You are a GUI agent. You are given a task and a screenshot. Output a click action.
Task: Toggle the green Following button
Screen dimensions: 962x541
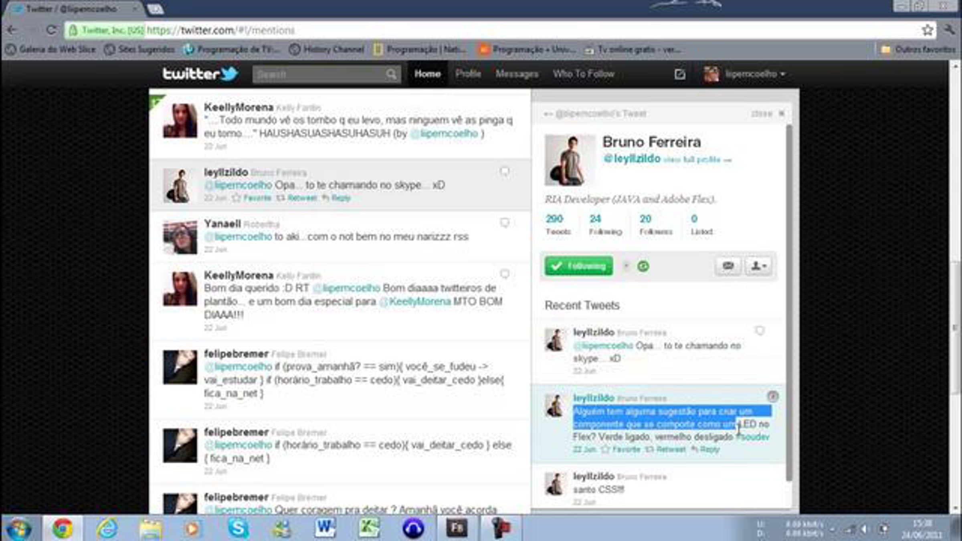coord(578,266)
